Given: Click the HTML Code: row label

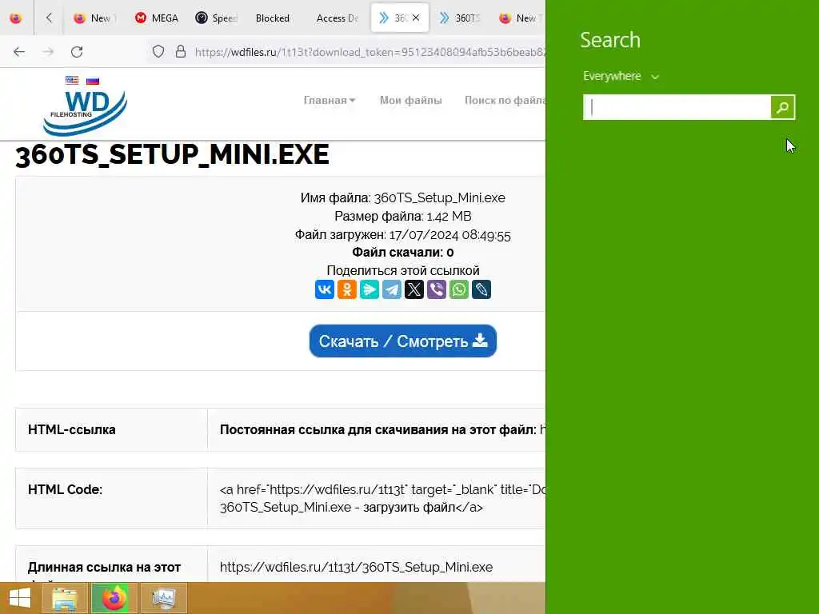Looking at the screenshot, I should click(x=65, y=490).
